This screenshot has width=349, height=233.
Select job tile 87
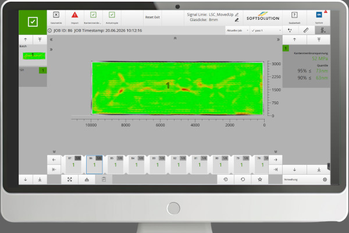point(73,164)
